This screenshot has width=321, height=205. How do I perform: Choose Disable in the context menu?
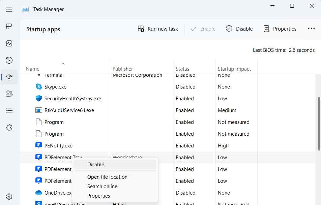click(x=115, y=165)
